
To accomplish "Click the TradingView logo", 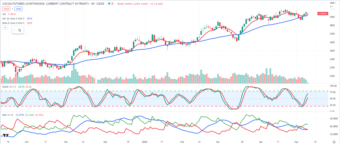I will coord(6,135).
